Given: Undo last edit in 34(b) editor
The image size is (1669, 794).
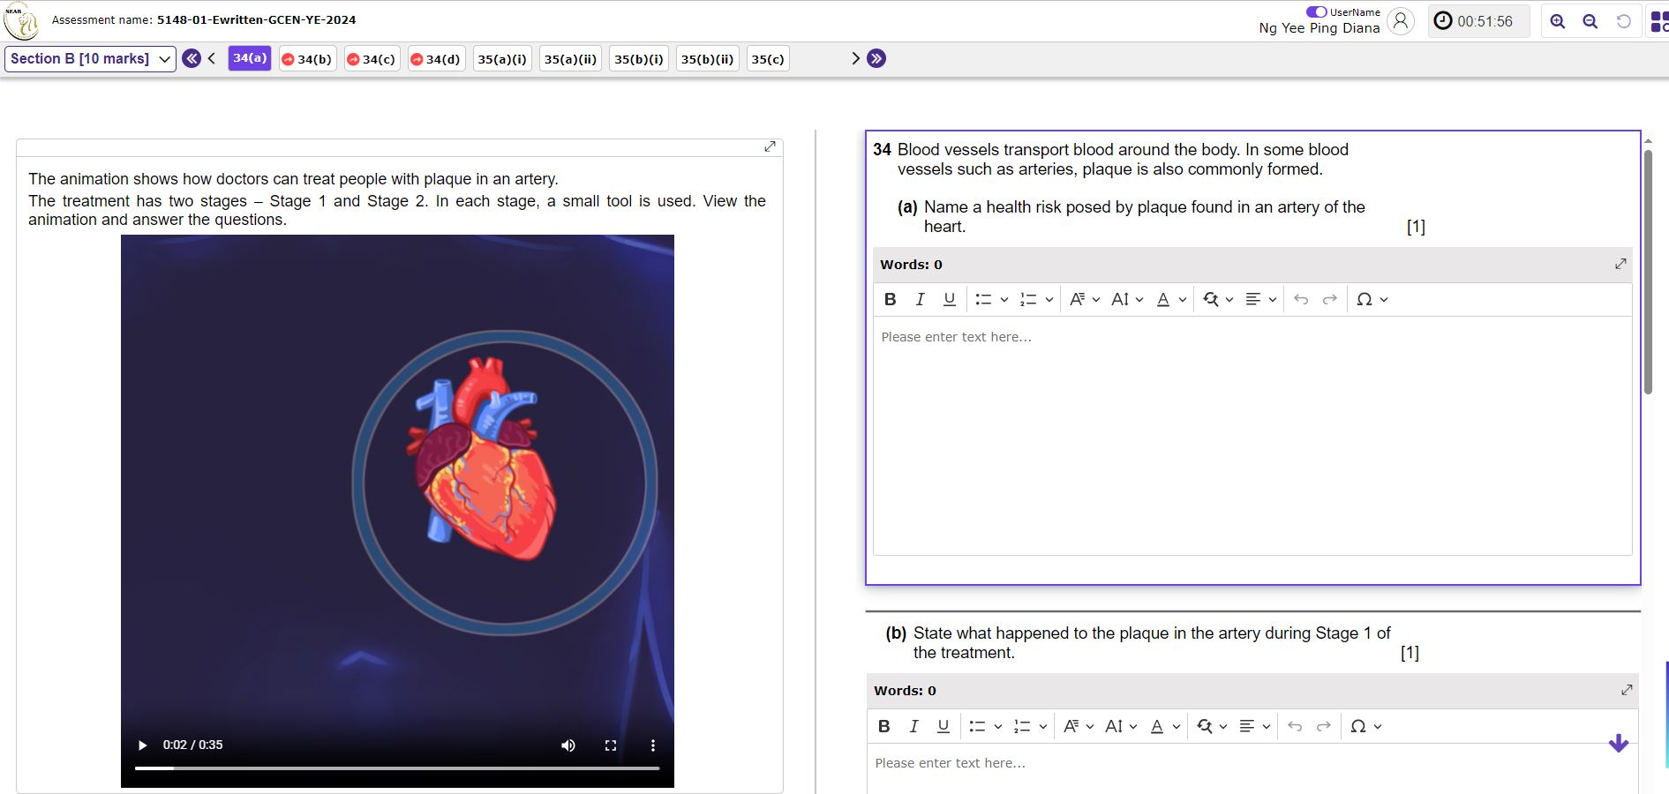Looking at the screenshot, I should click(x=1295, y=726).
